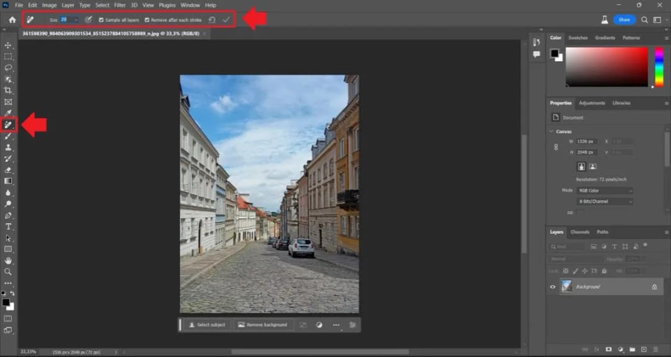Screen dimensions: 671x357
Task: Click the lock icon on the Background layer
Action: coord(654,288)
